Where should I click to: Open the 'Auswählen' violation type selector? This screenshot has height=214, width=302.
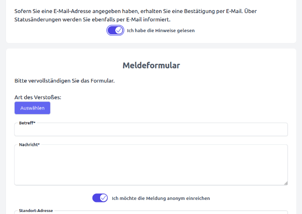pos(32,108)
